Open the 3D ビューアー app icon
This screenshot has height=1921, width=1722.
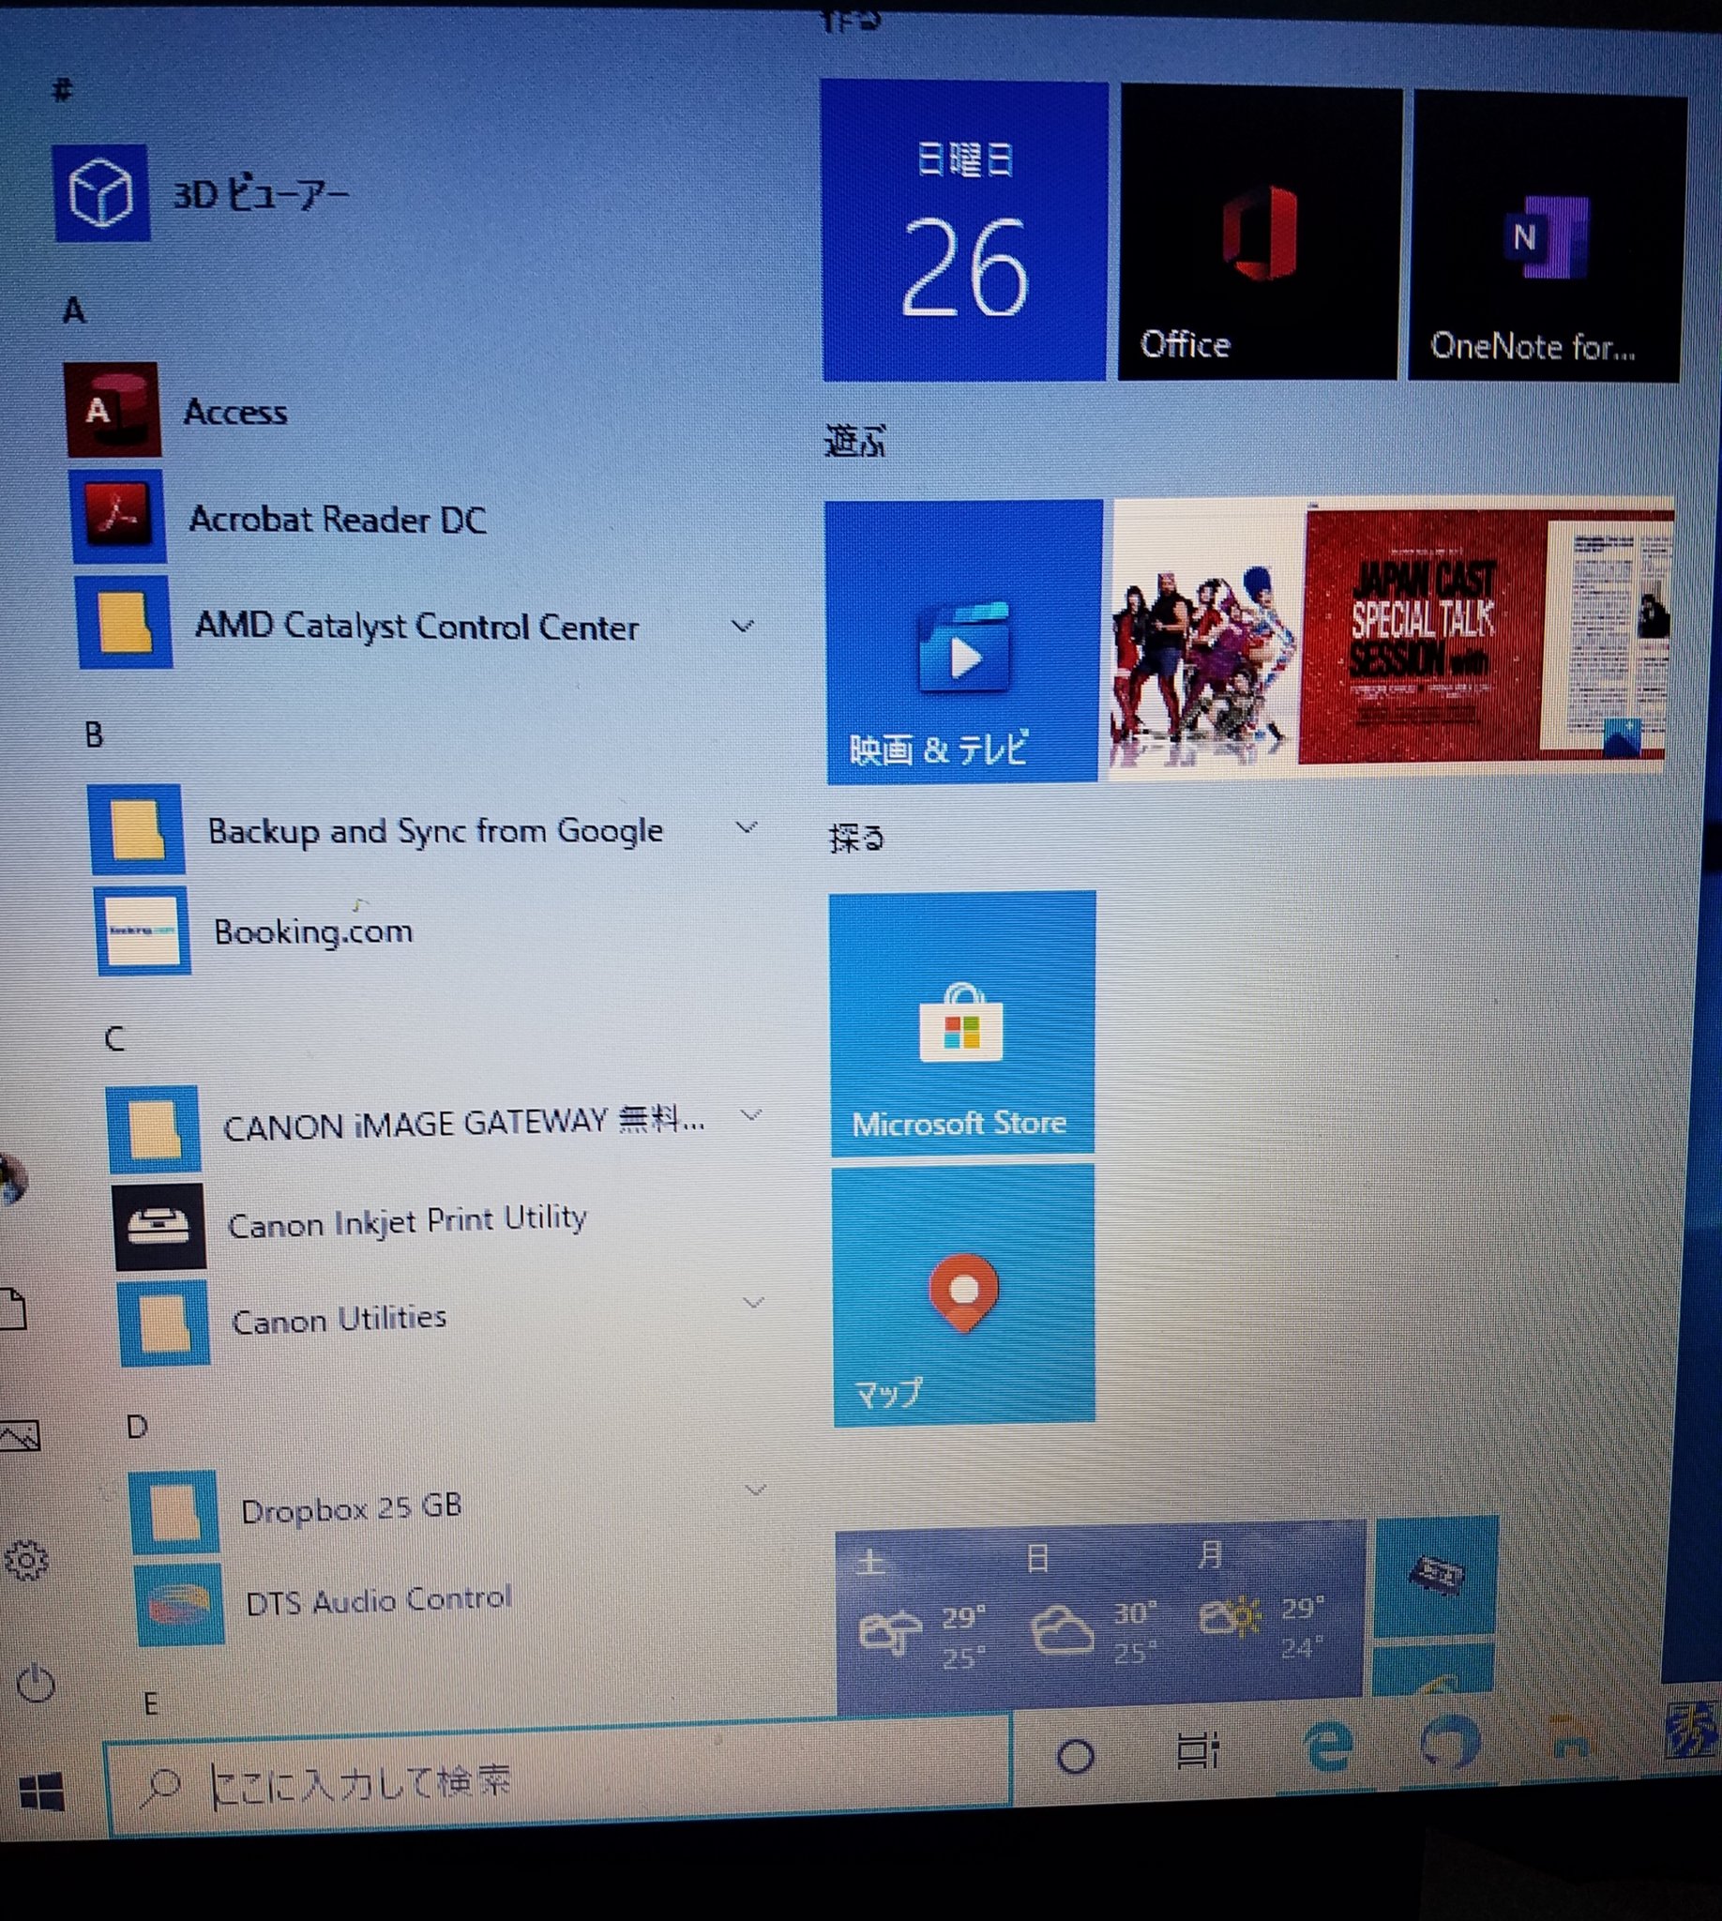100,193
